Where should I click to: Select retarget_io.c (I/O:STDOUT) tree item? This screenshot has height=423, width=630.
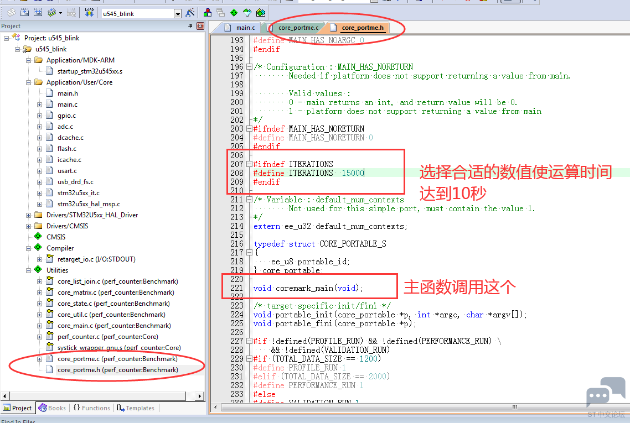[x=96, y=259]
